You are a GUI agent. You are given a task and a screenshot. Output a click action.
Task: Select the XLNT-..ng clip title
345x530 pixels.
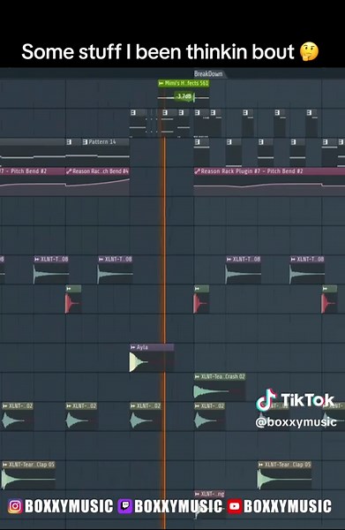pyautogui.click(x=213, y=494)
